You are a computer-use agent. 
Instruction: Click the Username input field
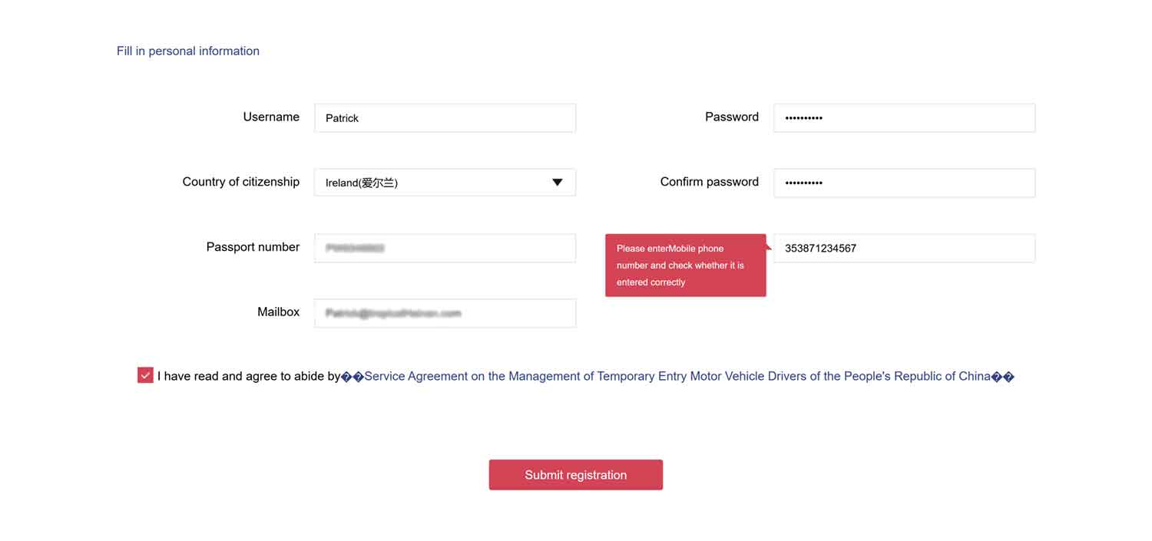[x=445, y=118]
